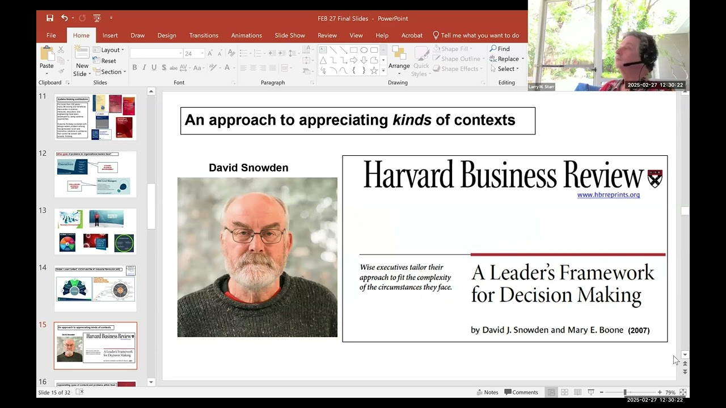The width and height of the screenshot is (726, 408).
Task: Select slide 14 thumbnail
Action: 95,288
